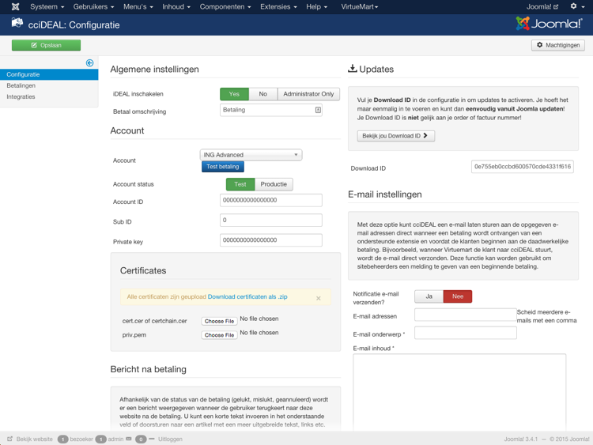Click the Joomla logo icon in menu bar
This screenshot has width=593, height=445.
(15, 6)
